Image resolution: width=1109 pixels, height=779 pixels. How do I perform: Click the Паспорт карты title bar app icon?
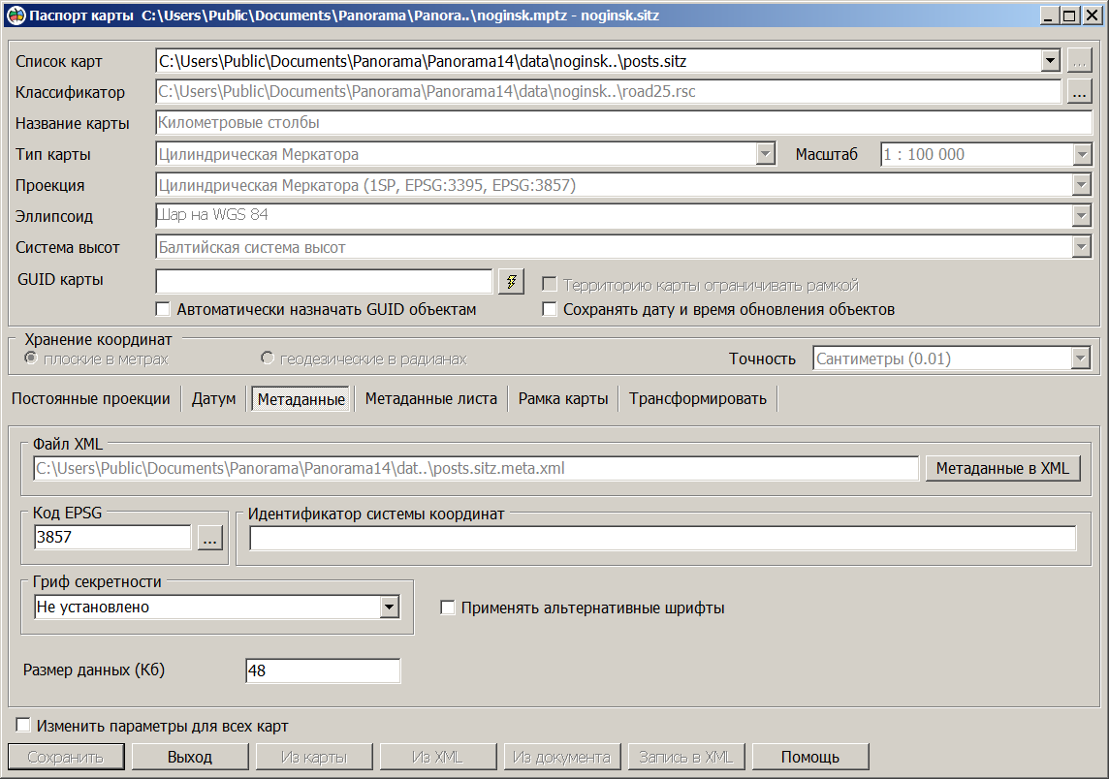(x=16, y=16)
